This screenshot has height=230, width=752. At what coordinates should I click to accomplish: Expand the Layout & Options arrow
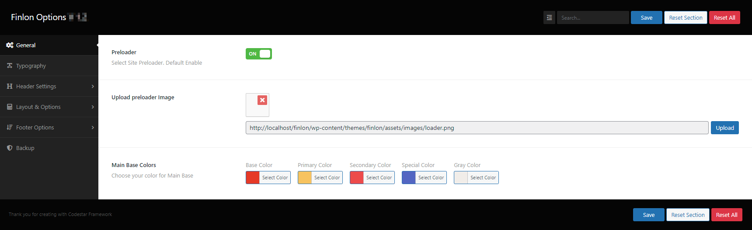tap(93, 107)
